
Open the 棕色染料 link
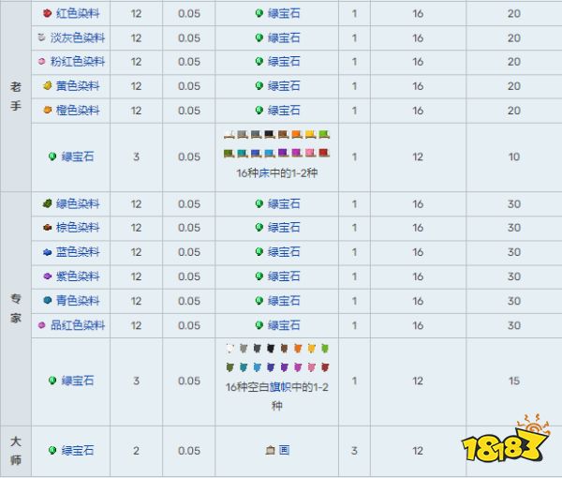[80, 228]
